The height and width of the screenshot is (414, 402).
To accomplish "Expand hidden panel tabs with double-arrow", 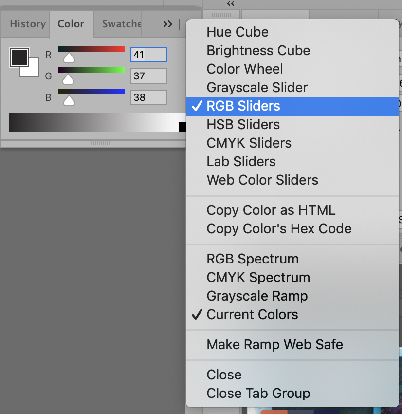I will [167, 24].
